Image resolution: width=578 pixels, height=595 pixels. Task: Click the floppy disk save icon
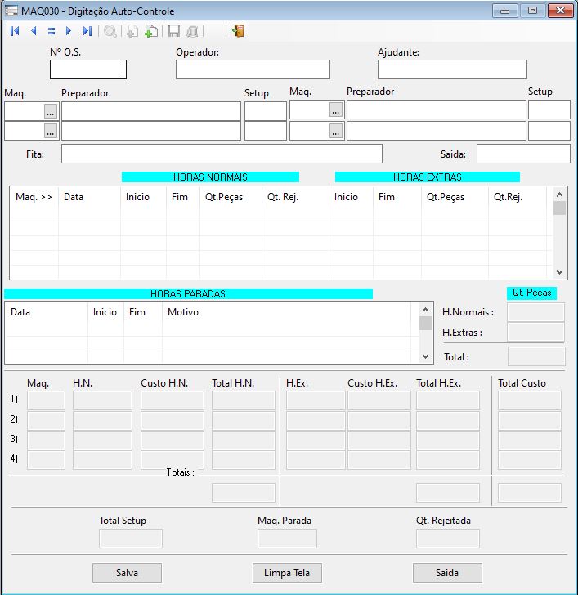point(173,31)
